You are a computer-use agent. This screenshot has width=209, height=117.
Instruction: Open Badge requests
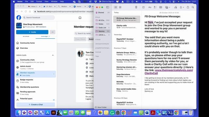click(35, 81)
